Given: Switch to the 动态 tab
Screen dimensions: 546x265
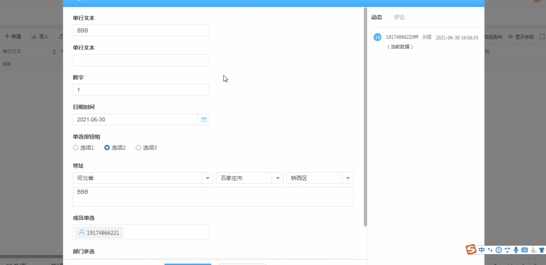Looking at the screenshot, I should tap(376, 17).
